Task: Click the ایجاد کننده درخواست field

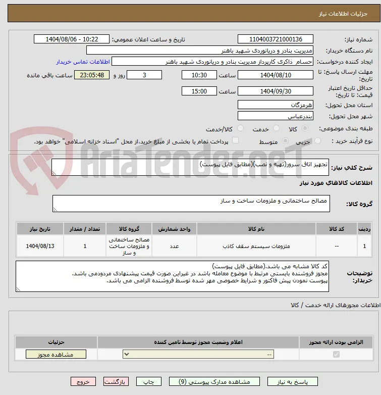Action: pos(212,62)
